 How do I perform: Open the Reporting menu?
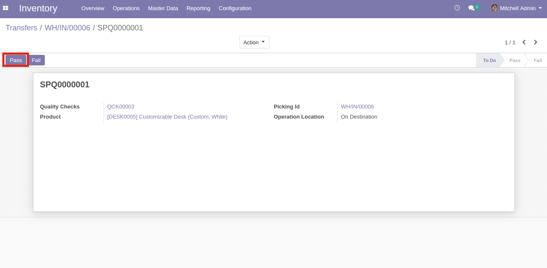(x=198, y=8)
